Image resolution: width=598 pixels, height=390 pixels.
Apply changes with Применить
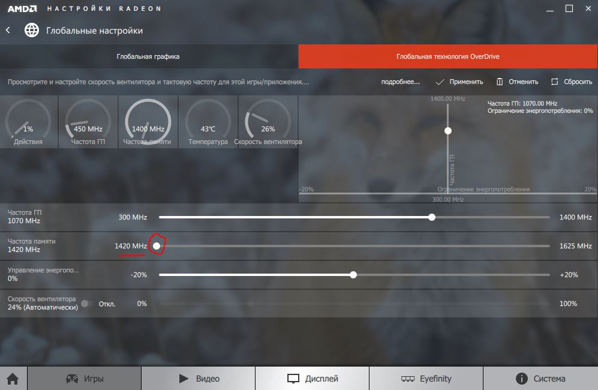(466, 82)
